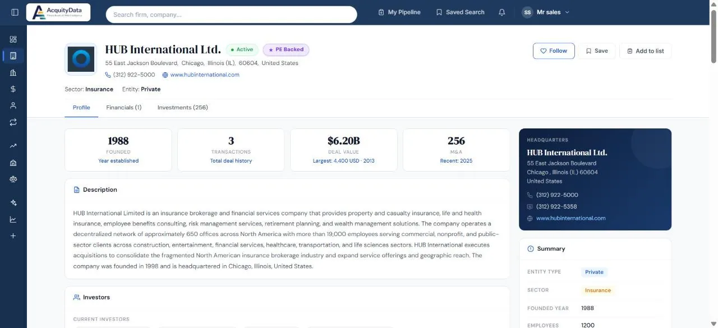Click the phone icon under company address

108,75
